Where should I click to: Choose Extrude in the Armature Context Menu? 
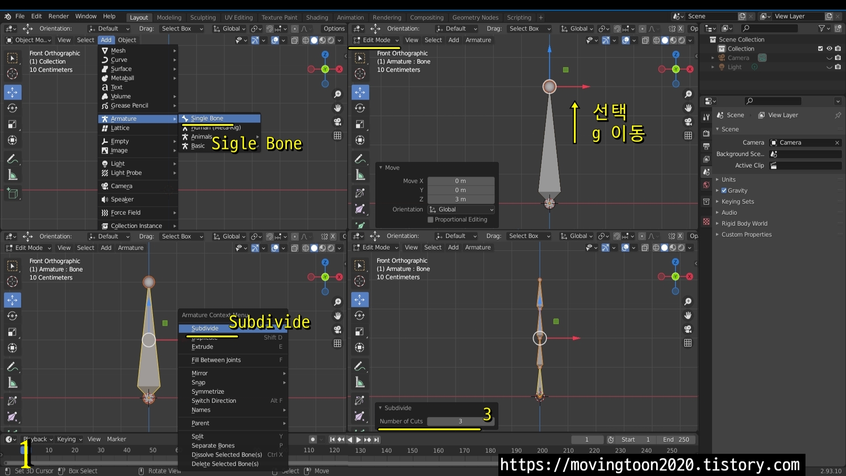233,347
